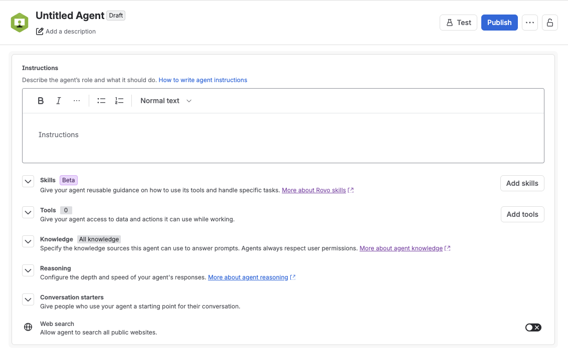Apply italic formatting in the instructions editor

point(58,101)
